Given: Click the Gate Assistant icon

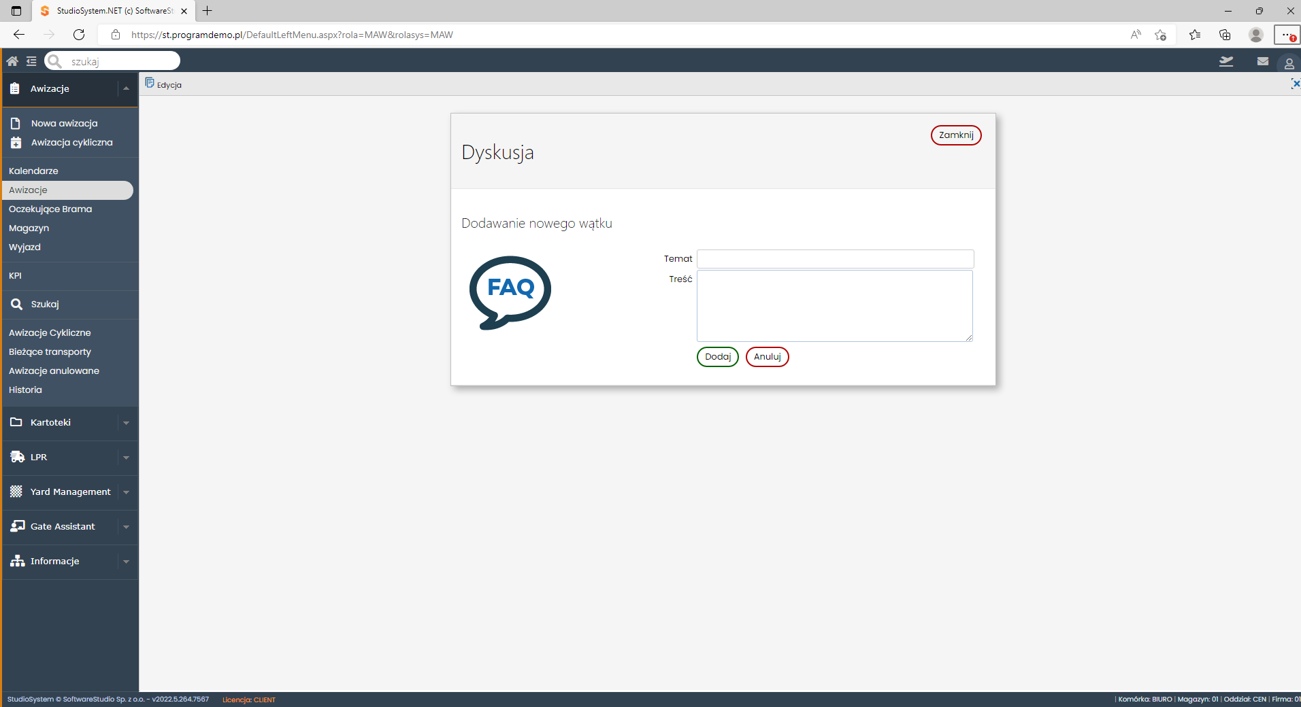Looking at the screenshot, I should [x=18, y=526].
